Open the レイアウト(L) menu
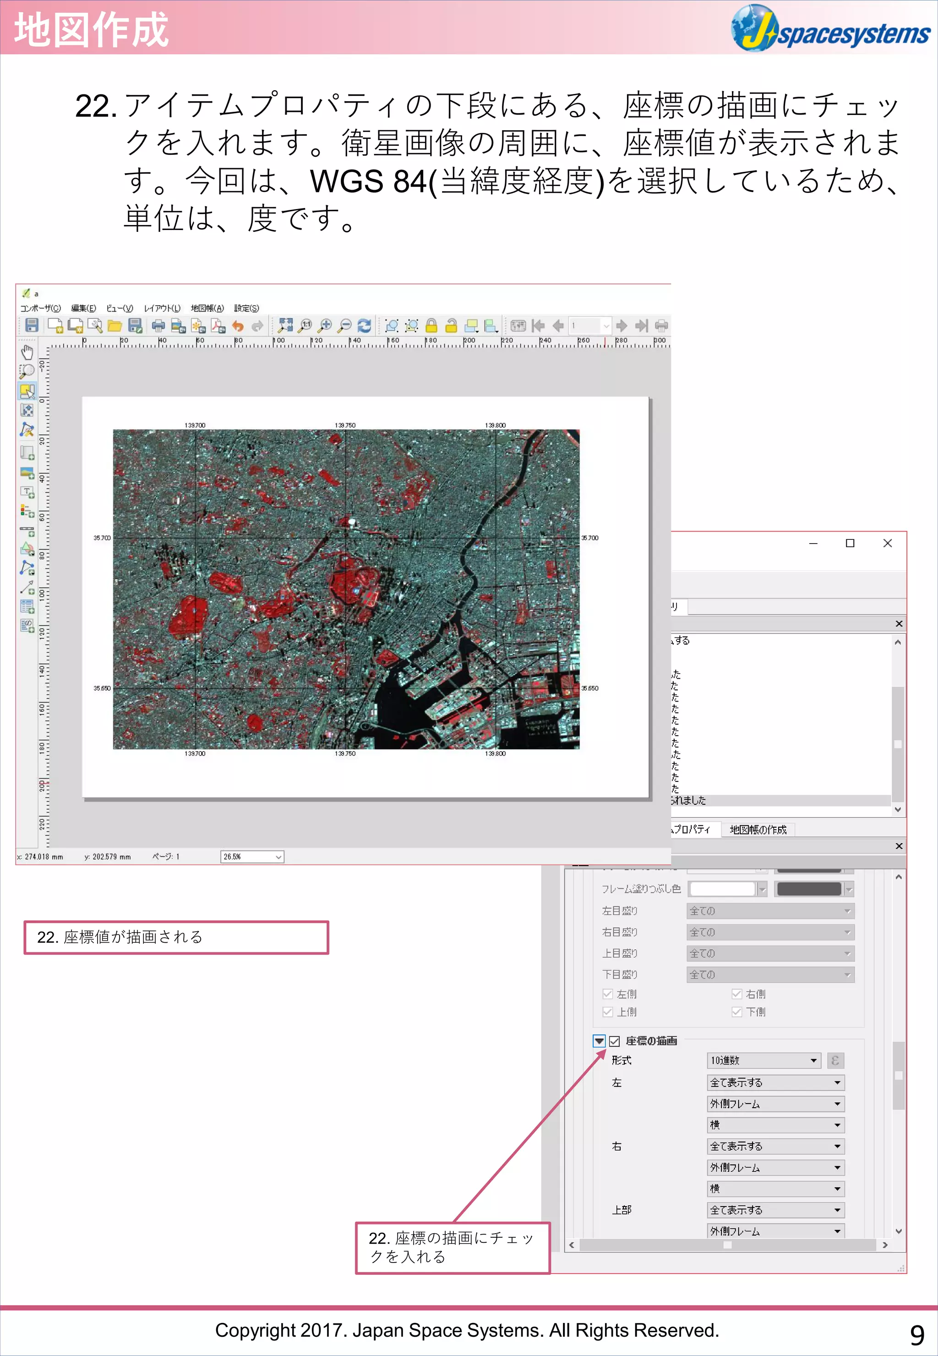The width and height of the screenshot is (938, 1356). click(x=162, y=308)
